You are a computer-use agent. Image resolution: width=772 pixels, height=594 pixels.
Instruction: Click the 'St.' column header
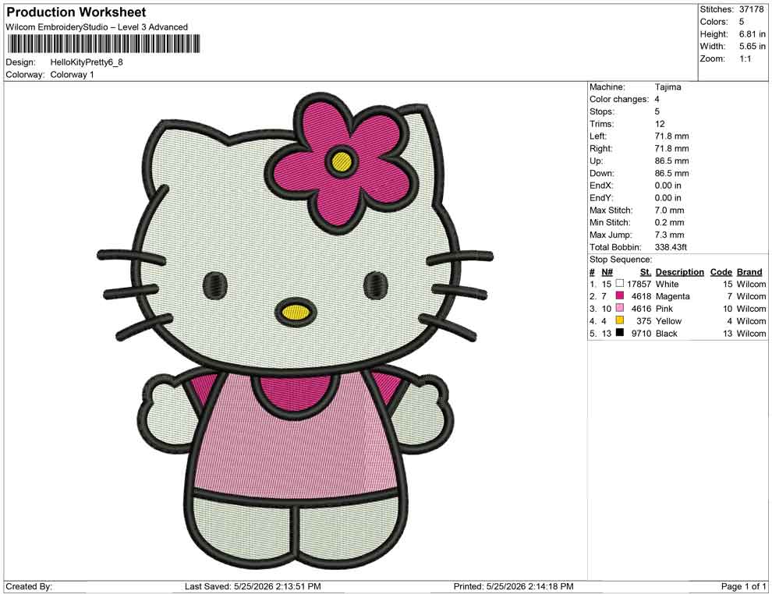click(x=646, y=271)
